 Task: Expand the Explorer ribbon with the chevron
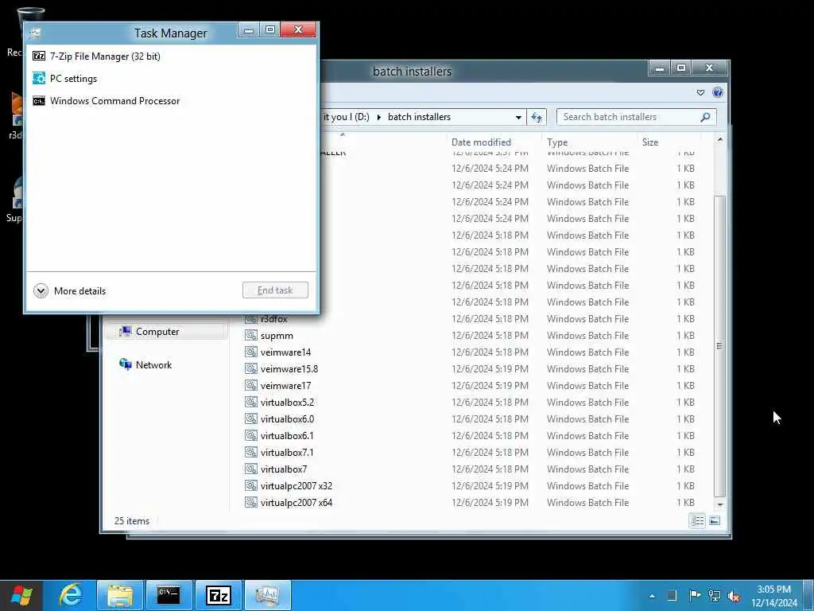[x=700, y=92]
